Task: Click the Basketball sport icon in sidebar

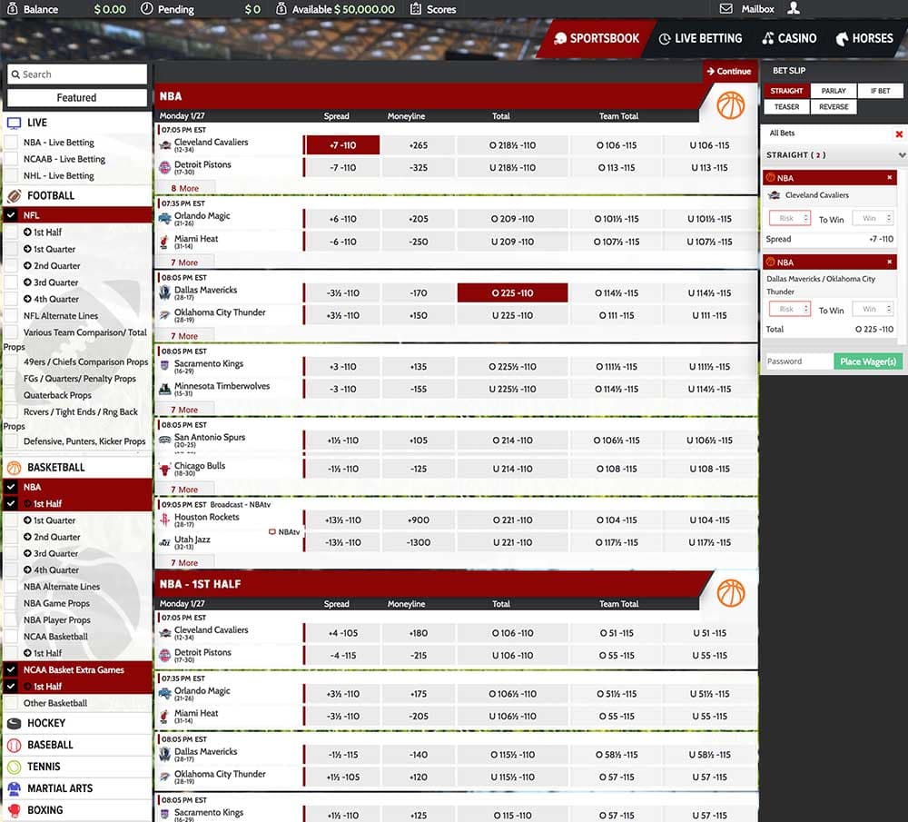Action: [14, 468]
